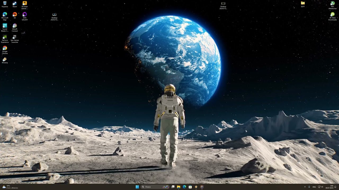Select the Desktop file icon beside GOG GALAXY

tap(54, 17)
